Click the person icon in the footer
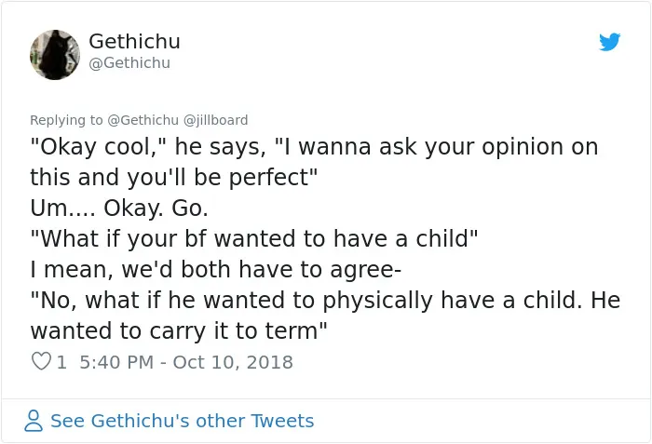Viewport: 652px width, 444px height. click(34, 421)
